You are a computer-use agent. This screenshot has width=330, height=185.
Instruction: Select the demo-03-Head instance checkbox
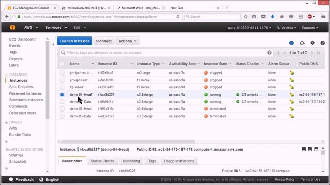(62, 109)
